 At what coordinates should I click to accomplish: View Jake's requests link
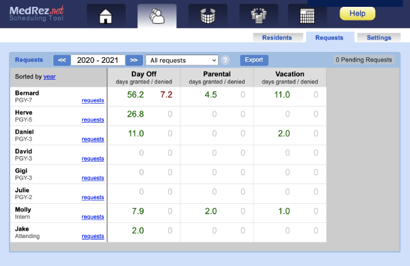click(93, 236)
